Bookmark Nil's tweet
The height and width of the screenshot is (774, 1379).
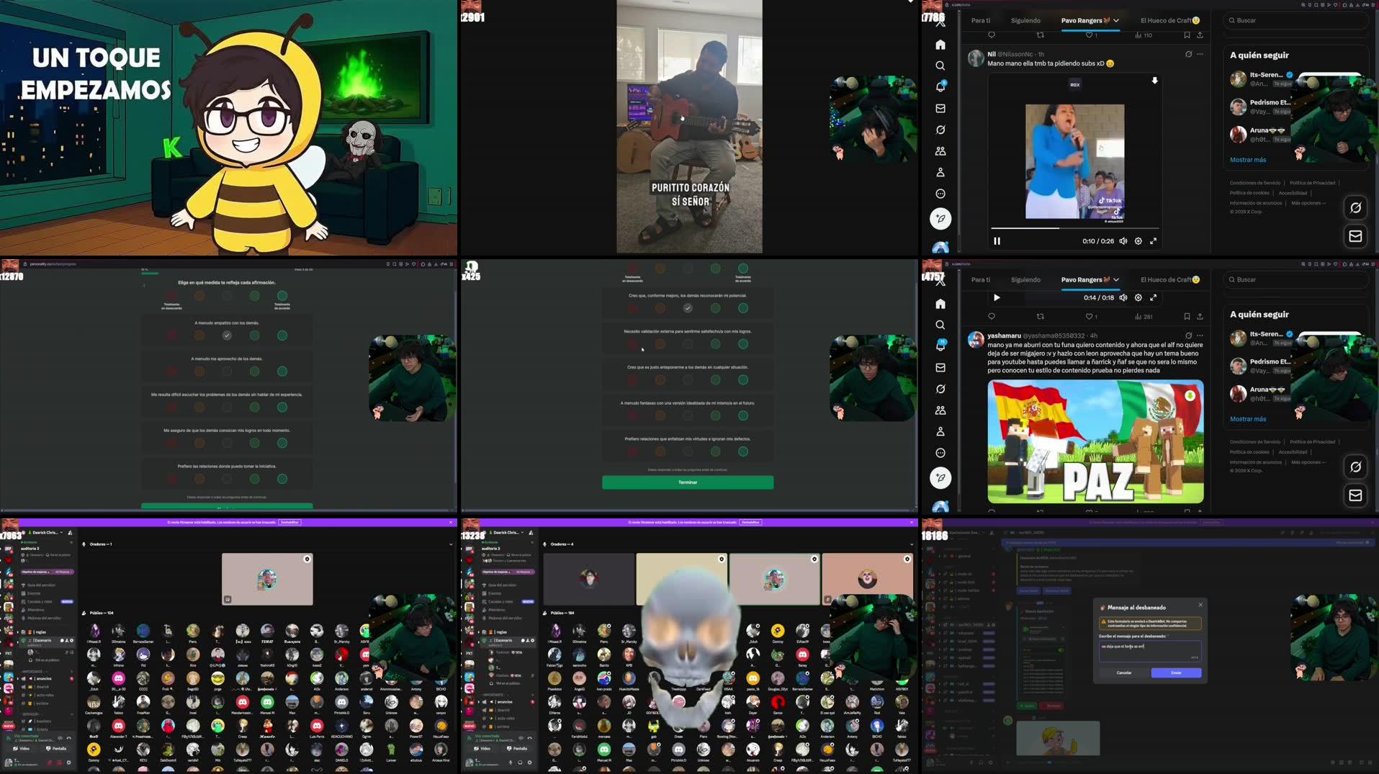pyautogui.click(x=1187, y=35)
